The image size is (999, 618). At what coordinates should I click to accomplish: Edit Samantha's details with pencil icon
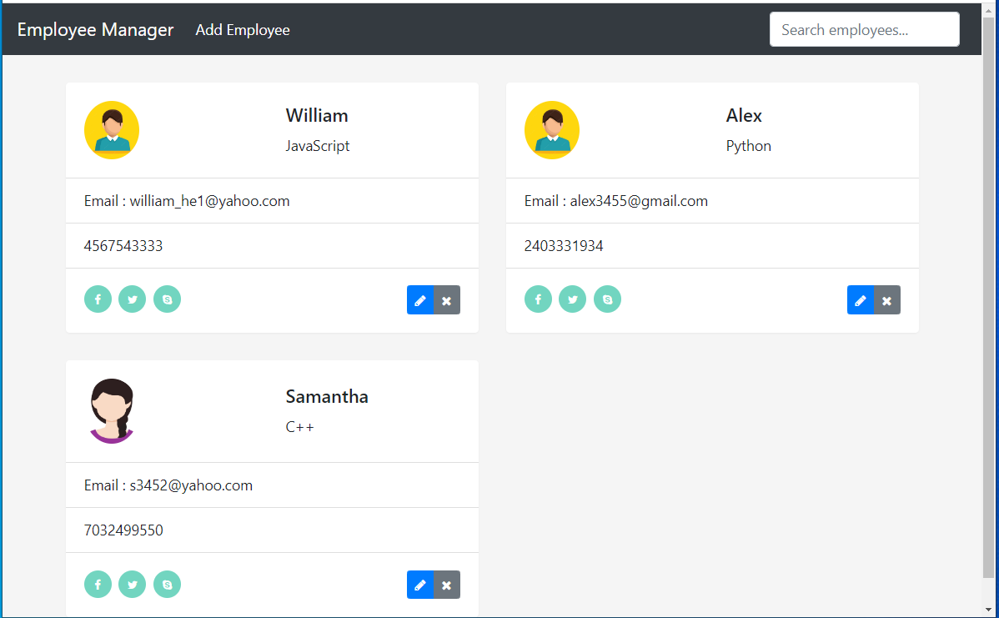tap(420, 585)
